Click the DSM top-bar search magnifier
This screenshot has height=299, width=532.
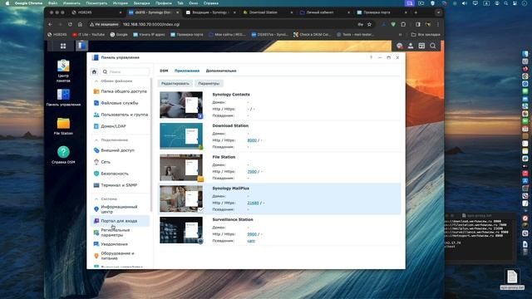[x=433, y=46]
